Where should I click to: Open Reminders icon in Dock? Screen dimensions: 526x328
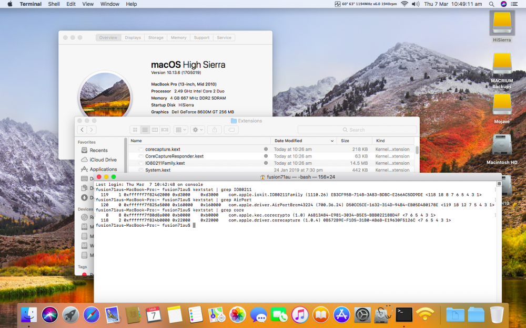195,314
